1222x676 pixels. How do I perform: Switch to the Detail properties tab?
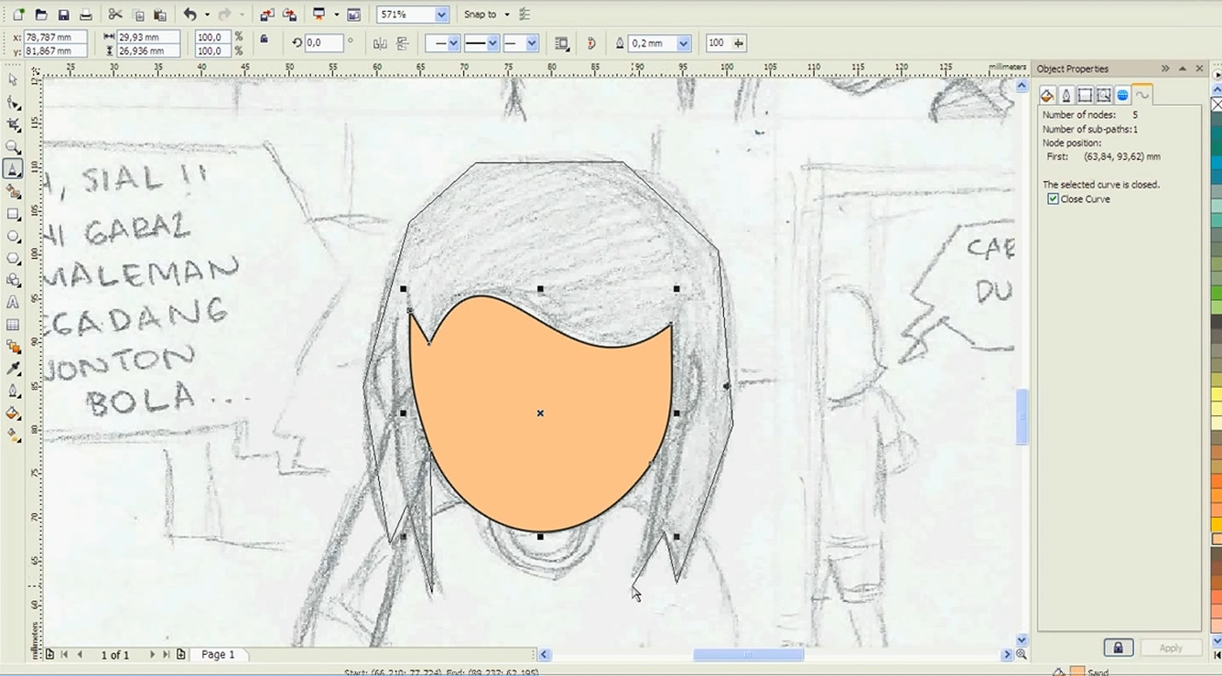[1104, 95]
